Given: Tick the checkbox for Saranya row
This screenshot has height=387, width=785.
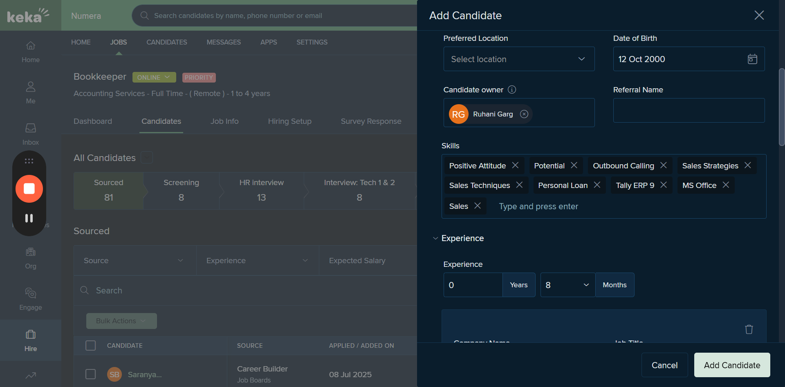Looking at the screenshot, I should pos(90,374).
